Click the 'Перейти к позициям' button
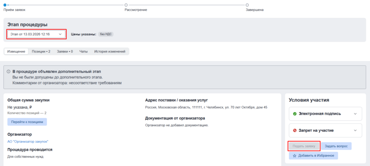This screenshot has height=166, width=370. click(x=27, y=122)
